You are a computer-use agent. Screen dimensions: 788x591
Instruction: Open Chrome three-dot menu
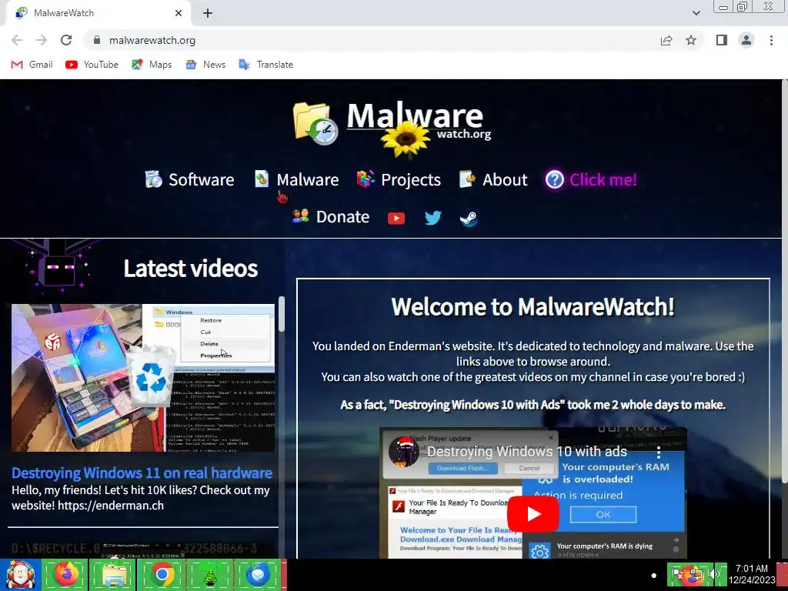pyautogui.click(x=771, y=40)
